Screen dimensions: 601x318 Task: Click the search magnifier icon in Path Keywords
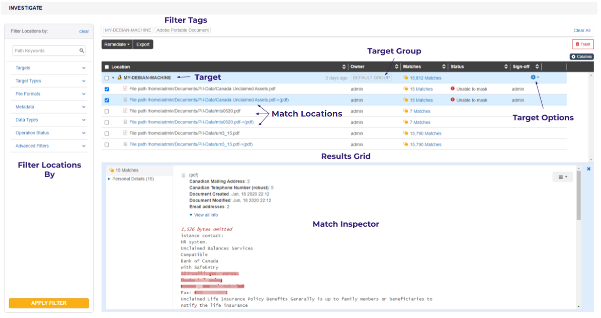[x=82, y=50]
